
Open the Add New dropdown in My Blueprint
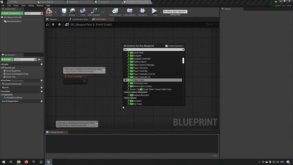pos(7,60)
